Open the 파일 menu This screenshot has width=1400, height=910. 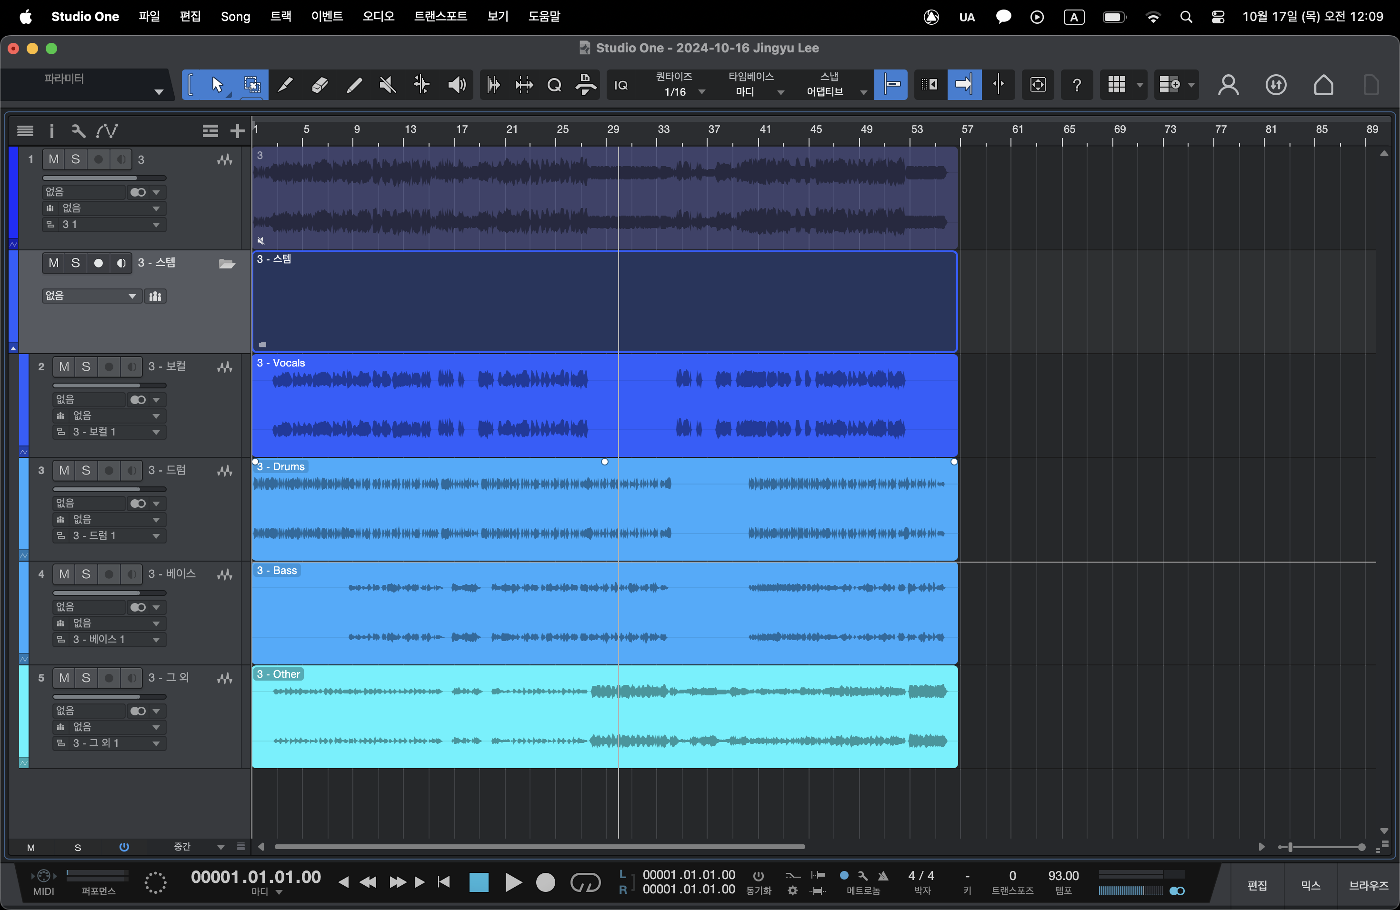[149, 17]
